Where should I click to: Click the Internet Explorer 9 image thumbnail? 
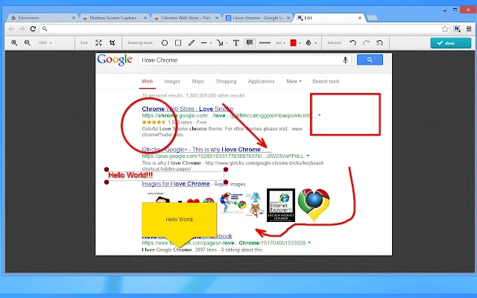pyautogui.click(x=281, y=206)
